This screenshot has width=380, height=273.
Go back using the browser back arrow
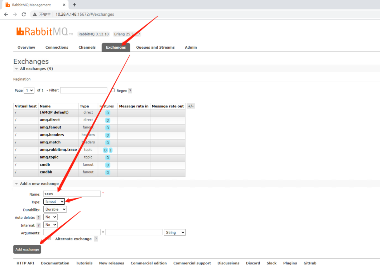6,14
